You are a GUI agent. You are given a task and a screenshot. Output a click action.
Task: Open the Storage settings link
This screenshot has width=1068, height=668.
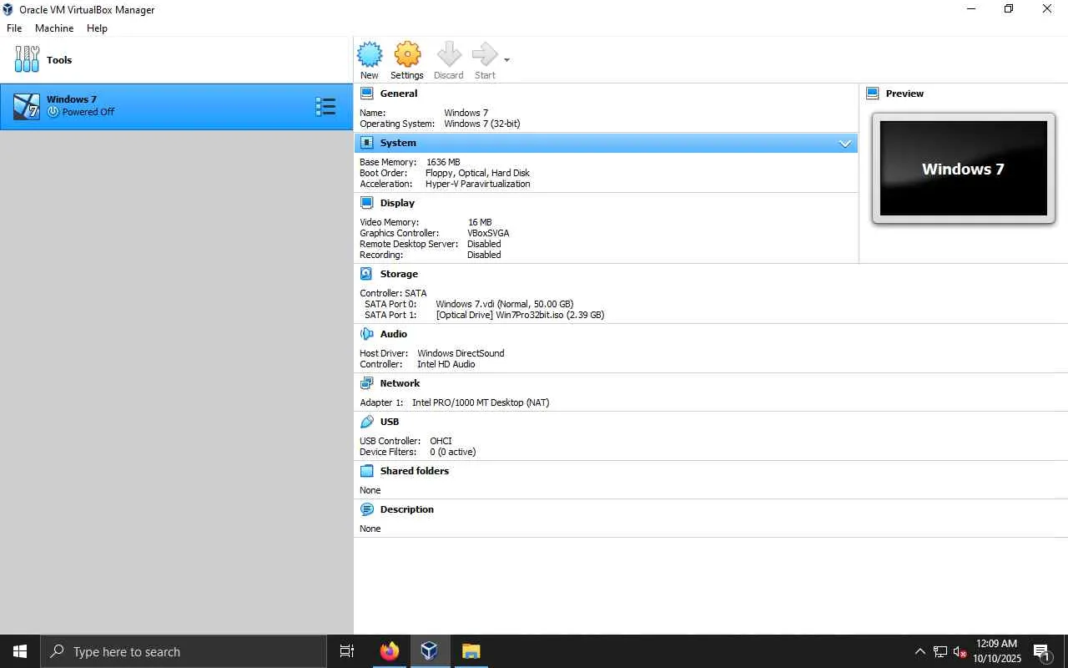[399, 274]
